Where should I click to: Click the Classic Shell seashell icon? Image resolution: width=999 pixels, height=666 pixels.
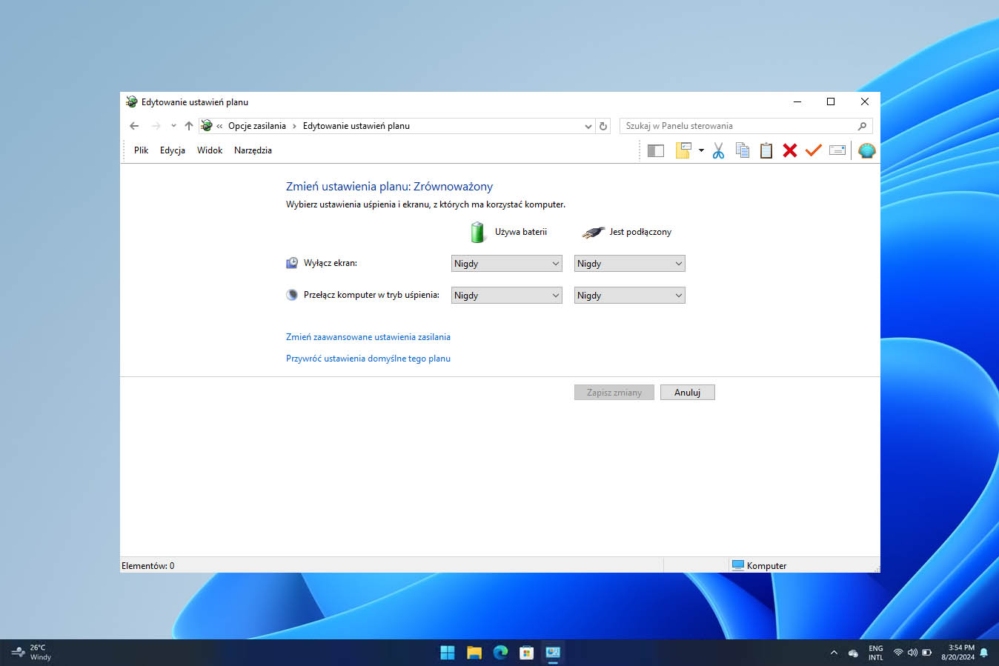coord(866,151)
